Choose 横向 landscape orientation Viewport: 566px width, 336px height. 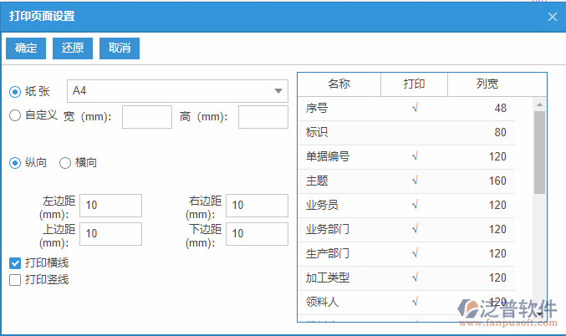click(x=65, y=163)
